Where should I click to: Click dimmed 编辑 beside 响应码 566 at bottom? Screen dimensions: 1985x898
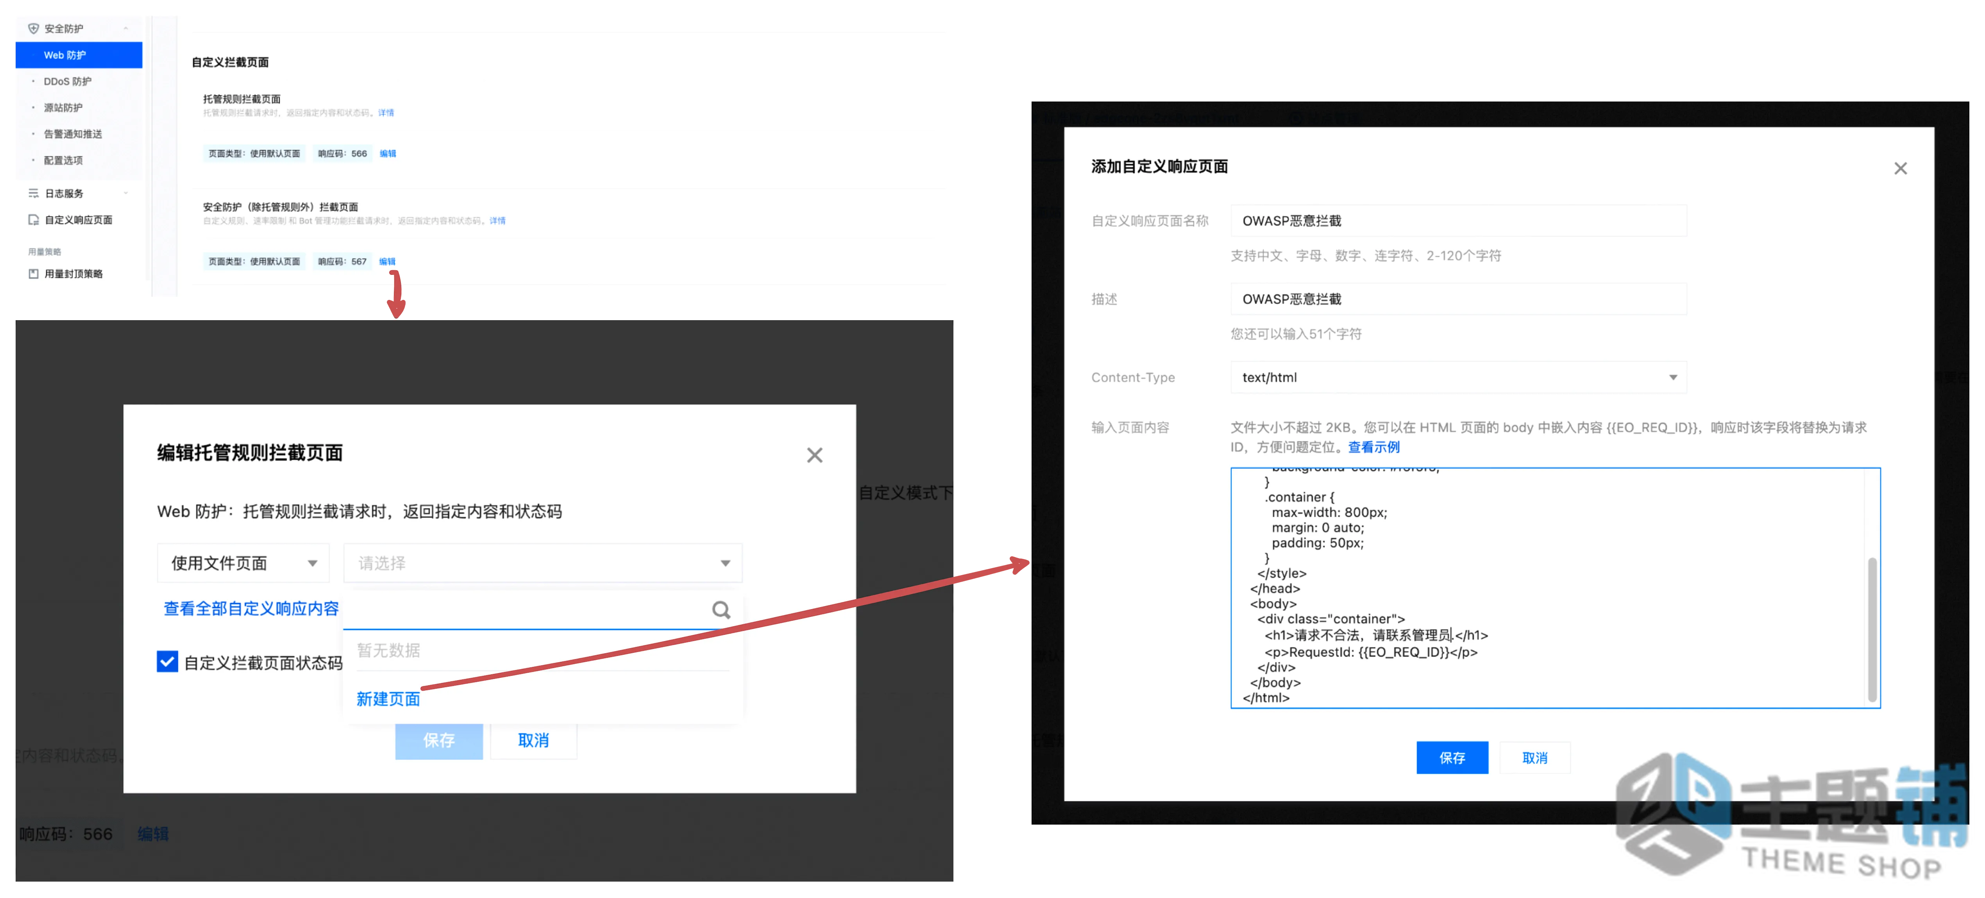(x=152, y=834)
